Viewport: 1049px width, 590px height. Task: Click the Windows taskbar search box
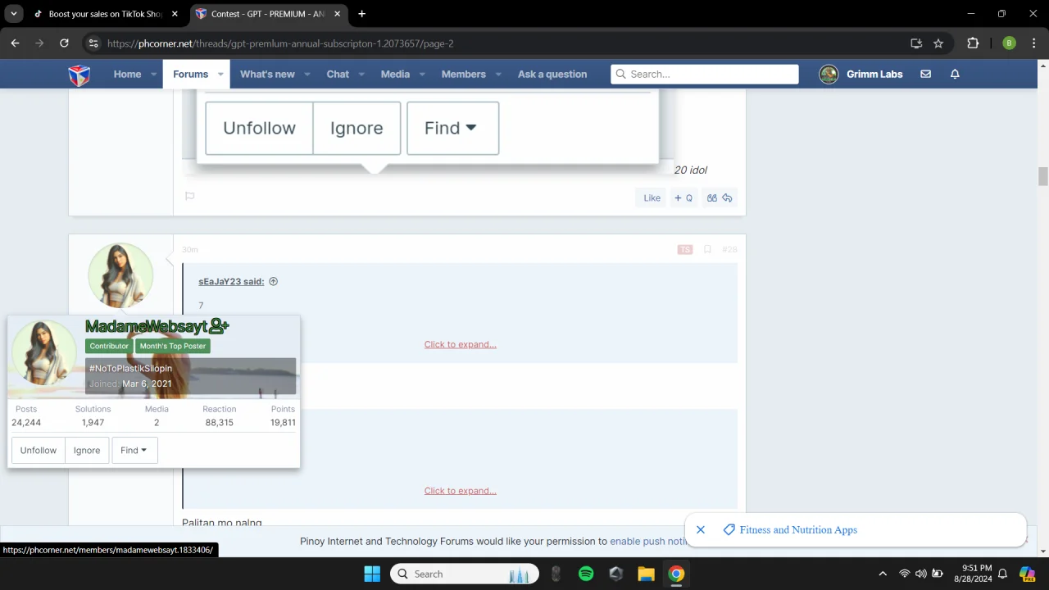pos(465,574)
